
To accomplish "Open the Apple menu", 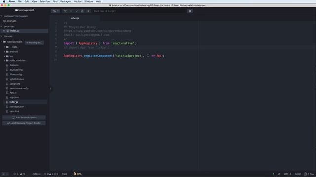I will (4, 1).
